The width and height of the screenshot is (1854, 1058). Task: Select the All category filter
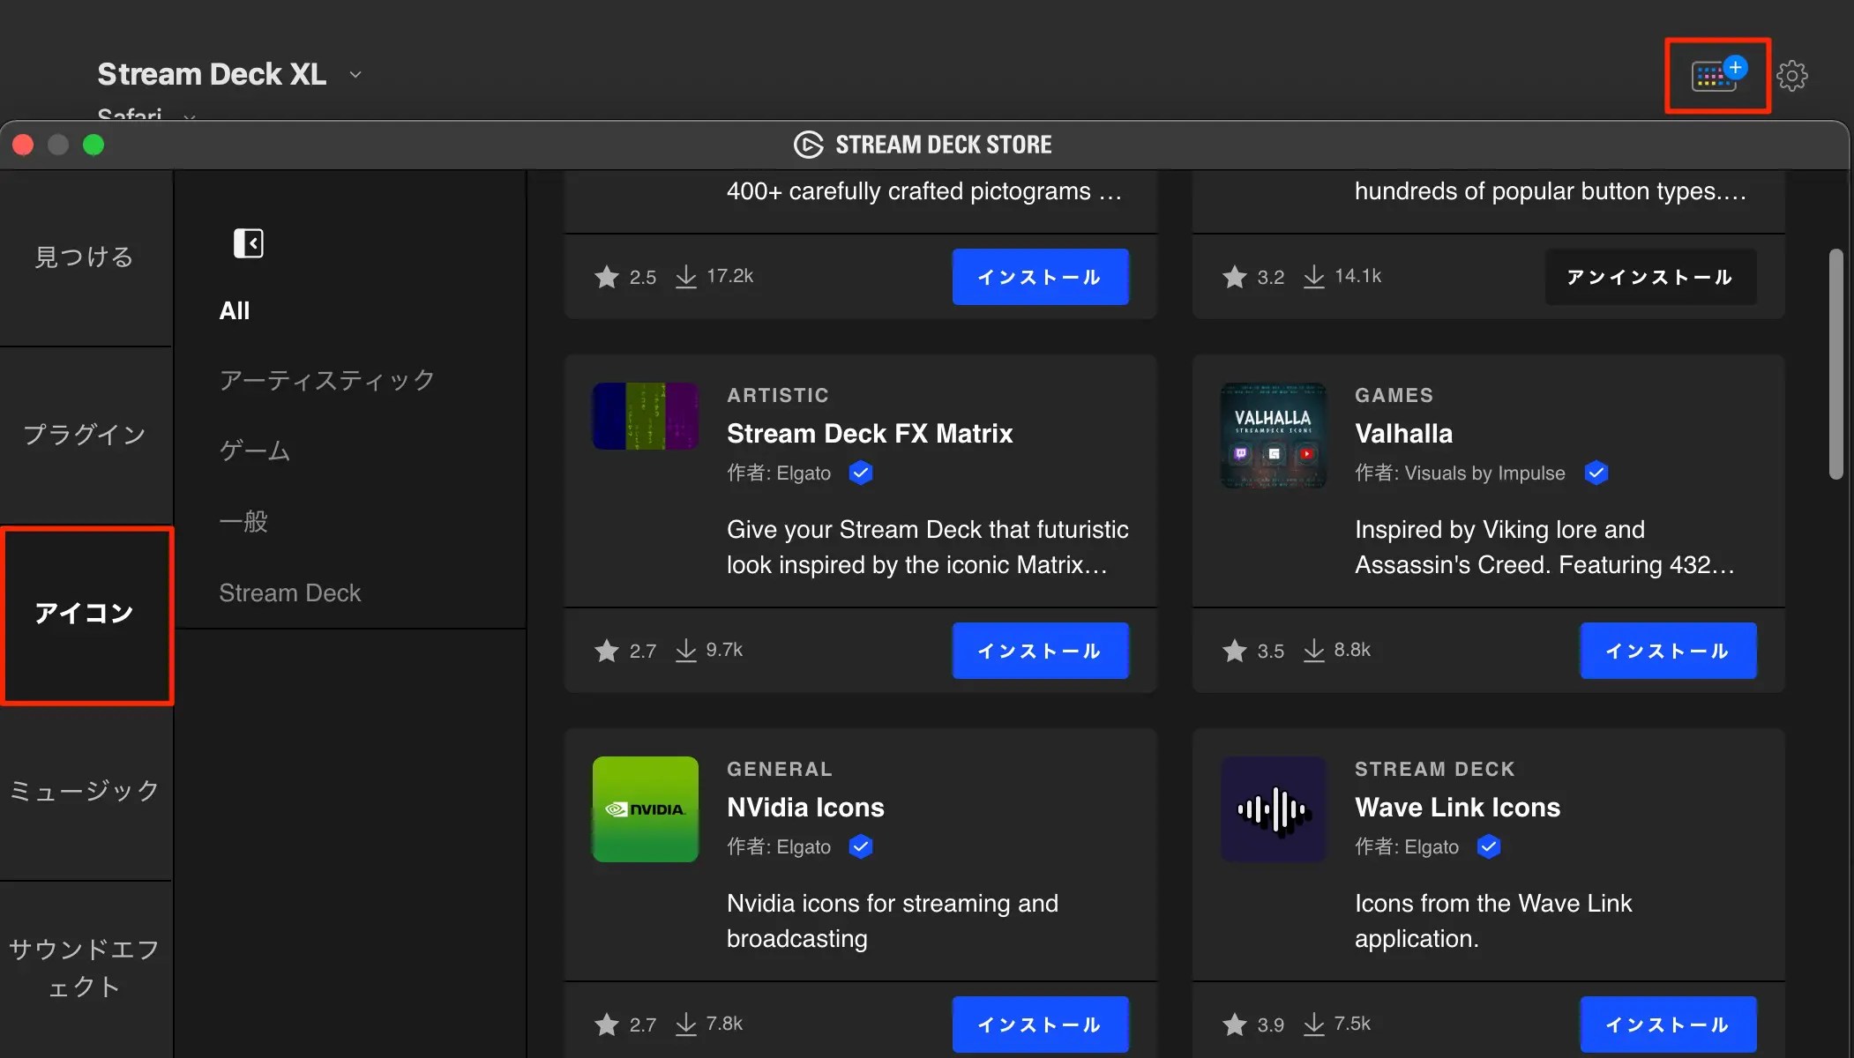coord(235,311)
